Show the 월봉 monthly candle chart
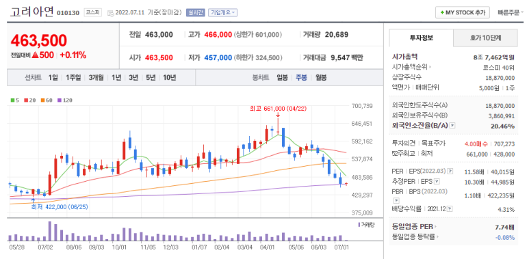The image size is (529, 259). coord(321,77)
